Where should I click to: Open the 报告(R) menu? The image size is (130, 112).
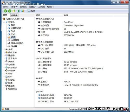click(x=24, y=7)
